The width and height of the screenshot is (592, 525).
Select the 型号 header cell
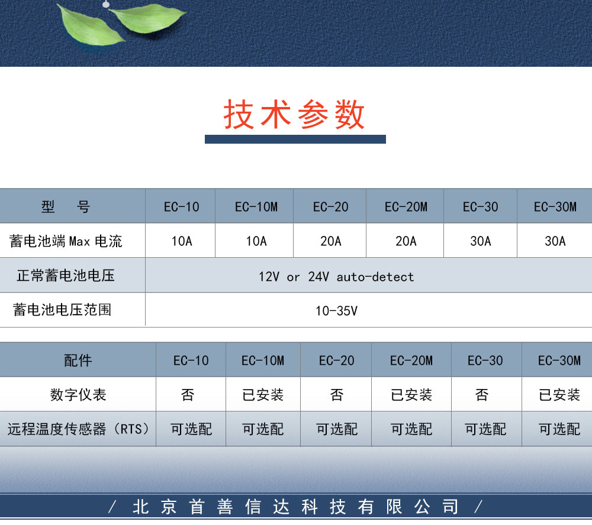click(x=66, y=207)
